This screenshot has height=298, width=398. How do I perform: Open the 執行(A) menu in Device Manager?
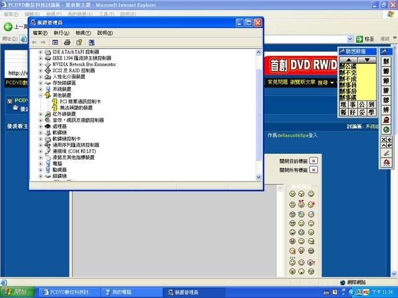(62, 33)
